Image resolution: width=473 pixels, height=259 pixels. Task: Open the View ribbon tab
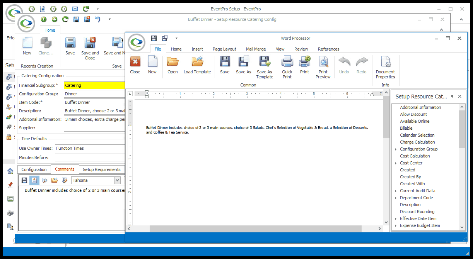[x=280, y=49]
